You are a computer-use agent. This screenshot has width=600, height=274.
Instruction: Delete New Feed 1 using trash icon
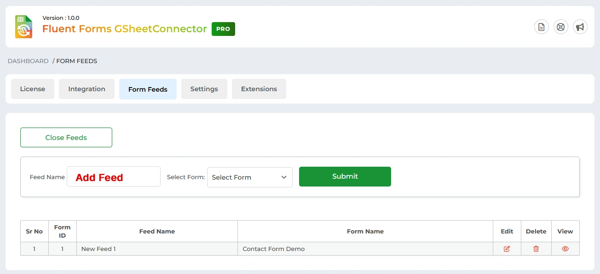(536, 249)
